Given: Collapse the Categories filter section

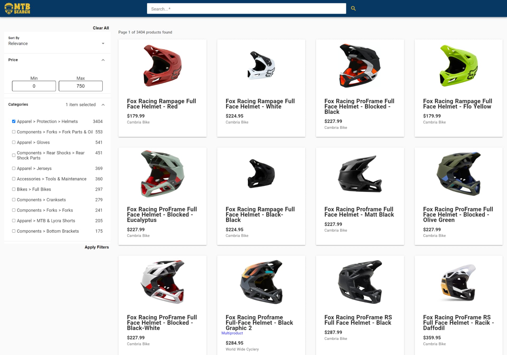Looking at the screenshot, I should (x=103, y=105).
